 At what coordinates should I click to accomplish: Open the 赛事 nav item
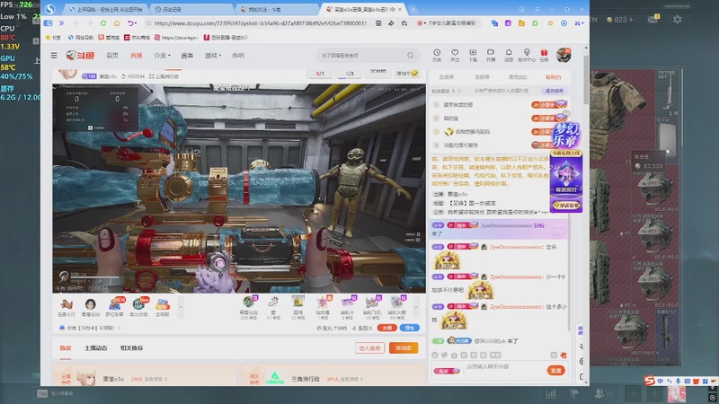[x=187, y=56]
